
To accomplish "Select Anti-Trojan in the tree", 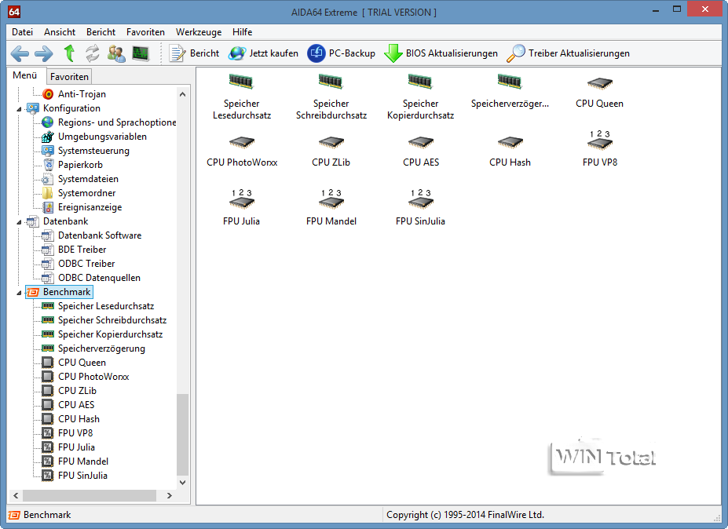I will (82, 94).
